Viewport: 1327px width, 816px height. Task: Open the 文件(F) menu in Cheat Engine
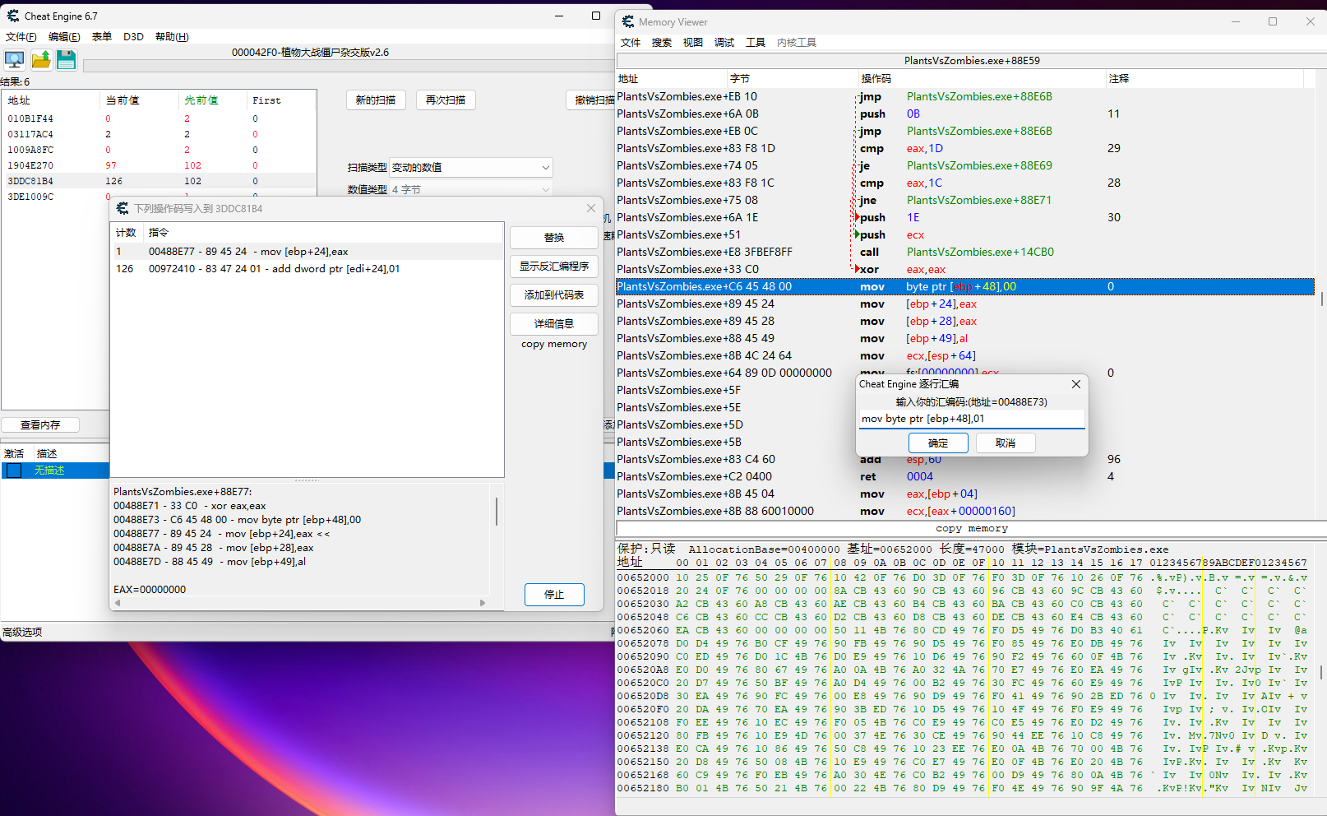coord(21,37)
